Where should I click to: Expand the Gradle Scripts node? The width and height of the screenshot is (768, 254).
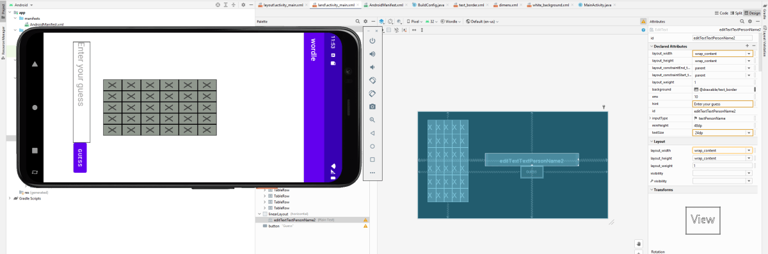(x=10, y=198)
